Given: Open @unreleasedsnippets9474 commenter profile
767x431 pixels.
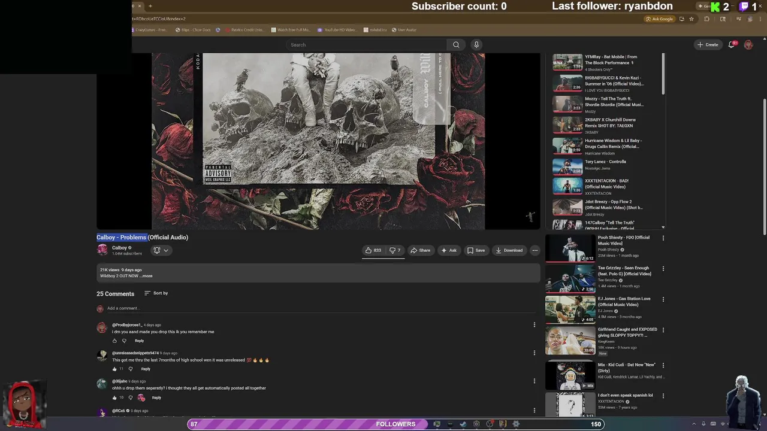Looking at the screenshot, I should [135, 353].
